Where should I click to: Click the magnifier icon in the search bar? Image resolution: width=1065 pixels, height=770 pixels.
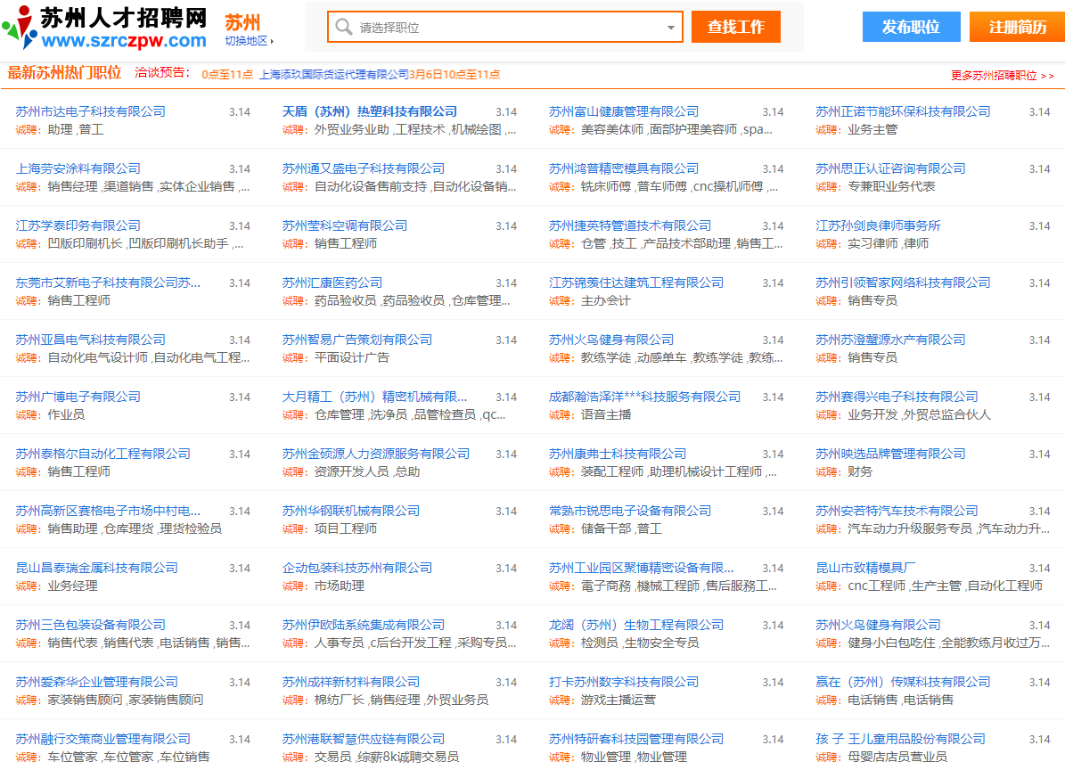click(x=343, y=27)
